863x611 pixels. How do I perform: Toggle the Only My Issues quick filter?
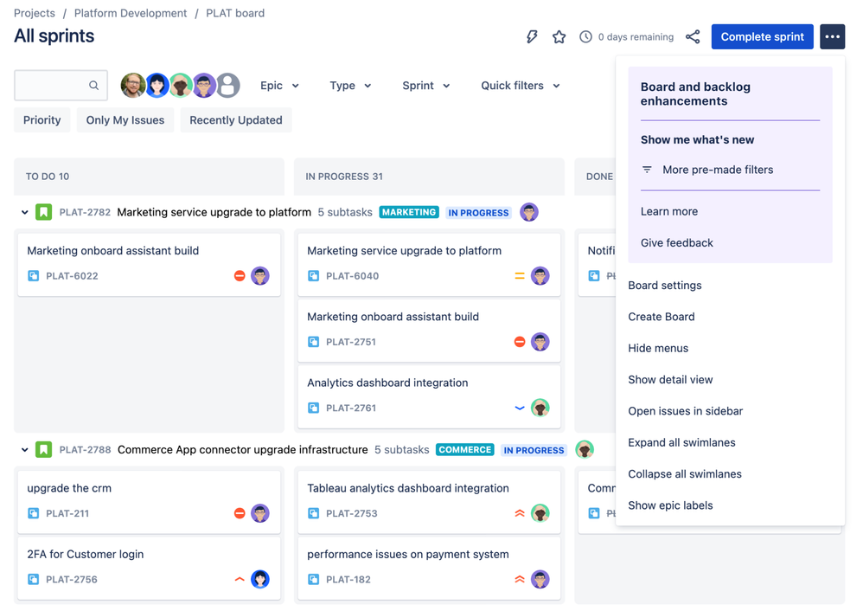[x=125, y=120]
